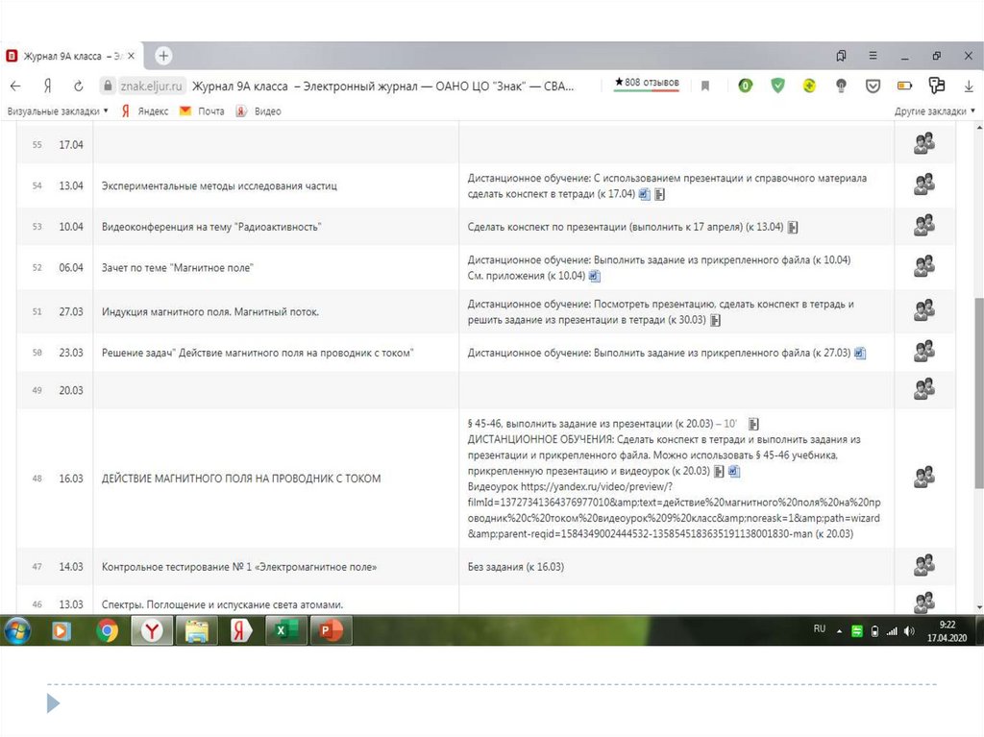Click the 808 отзывов rating bar
The image size is (984, 737).
tap(647, 83)
